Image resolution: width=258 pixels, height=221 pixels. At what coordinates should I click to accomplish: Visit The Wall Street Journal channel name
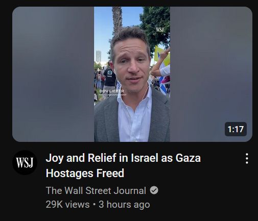[x=96, y=190]
